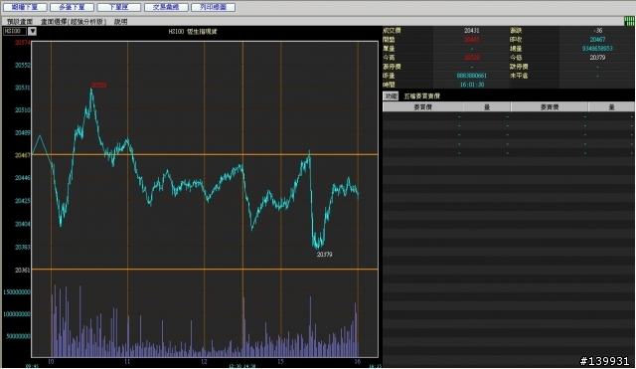The width and height of the screenshot is (636, 369).
Task: Click the 20467 price axis label
Action: click(22, 155)
